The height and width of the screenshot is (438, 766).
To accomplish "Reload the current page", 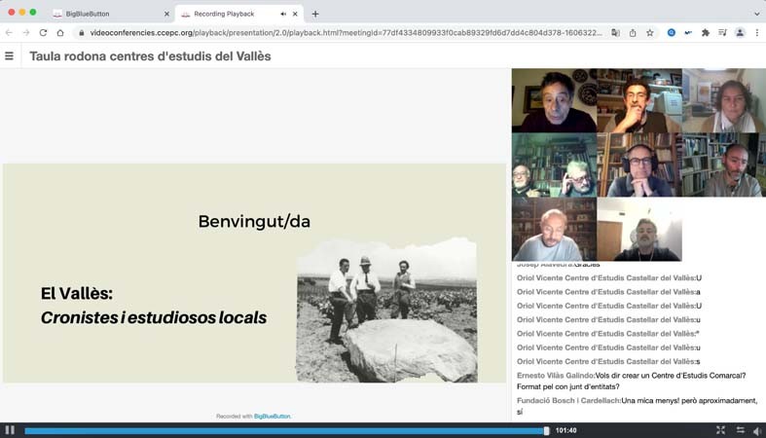I will coord(43,33).
